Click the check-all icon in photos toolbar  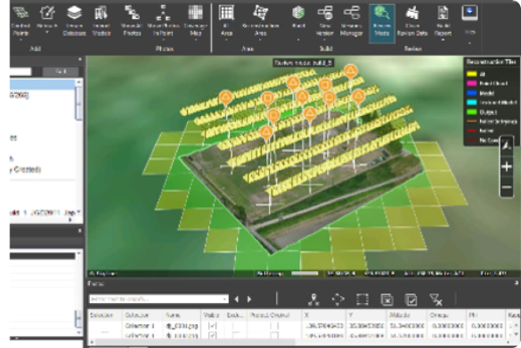coord(411,299)
